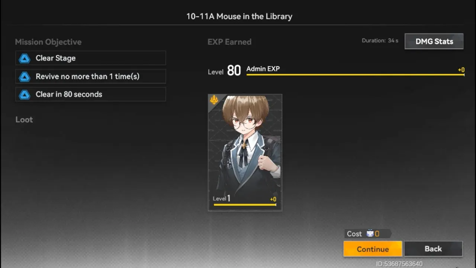Click the blue triangle icon beside Revive objective
This screenshot has width=476, height=268.
(25, 76)
